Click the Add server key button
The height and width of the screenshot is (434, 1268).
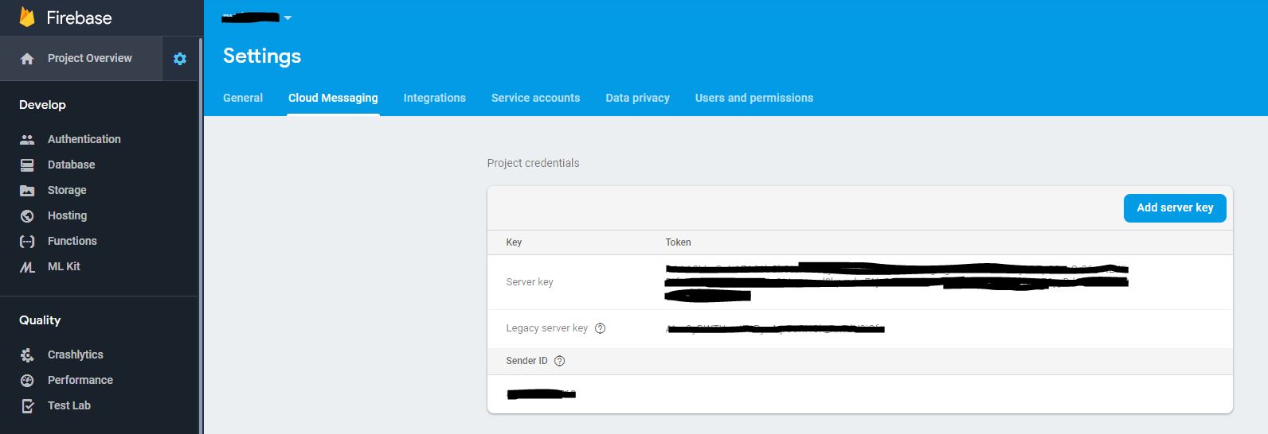pyautogui.click(x=1175, y=207)
